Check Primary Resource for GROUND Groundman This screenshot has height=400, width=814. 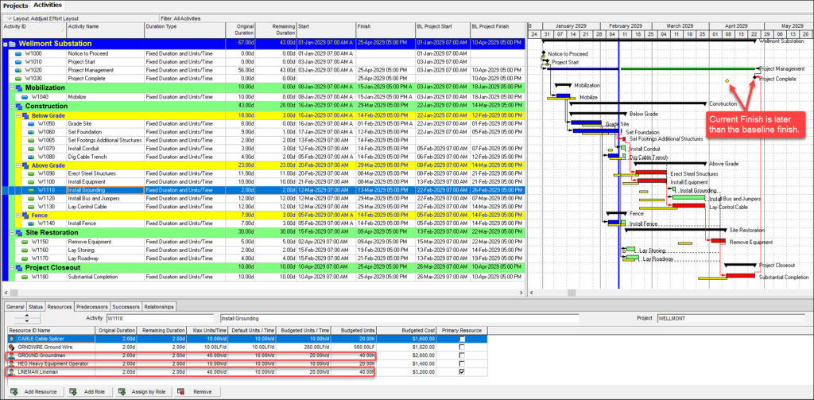pyautogui.click(x=462, y=355)
